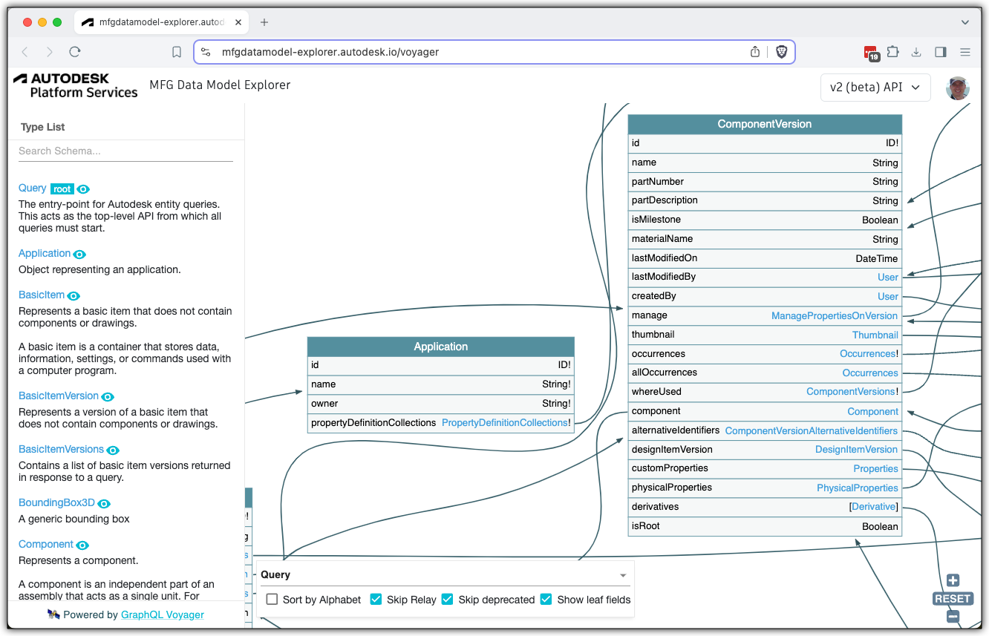Screen dimensions: 989x636
Task: Open the v2 (beta) API version dropdown
Action: coord(875,88)
